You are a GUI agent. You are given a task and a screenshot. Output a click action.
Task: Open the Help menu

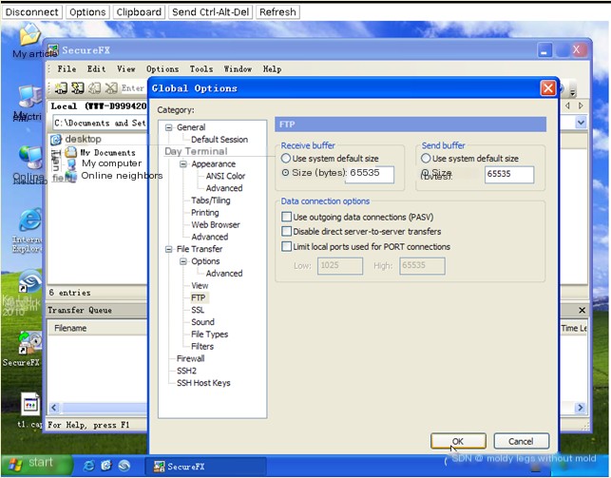tap(272, 69)
